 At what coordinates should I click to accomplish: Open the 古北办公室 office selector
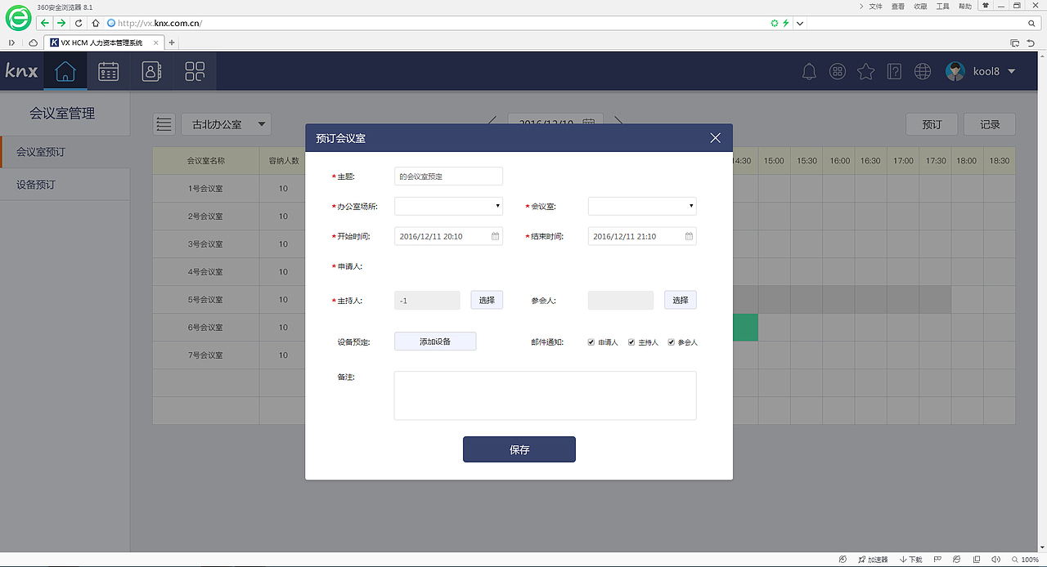click(226, 124)
